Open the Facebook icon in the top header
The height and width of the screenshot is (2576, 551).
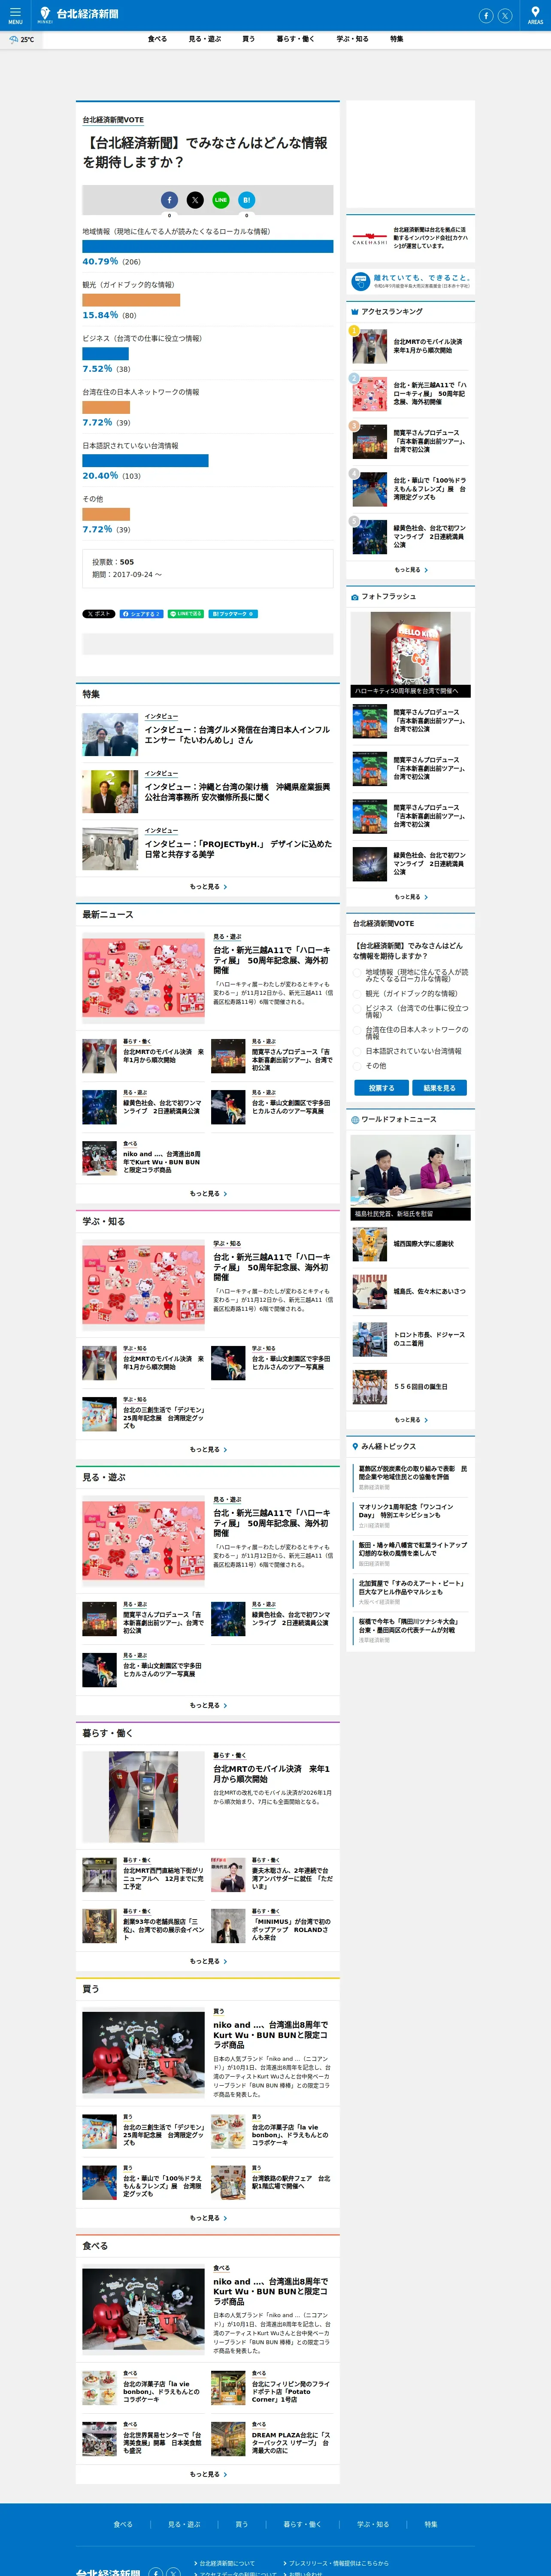point(486,16)
